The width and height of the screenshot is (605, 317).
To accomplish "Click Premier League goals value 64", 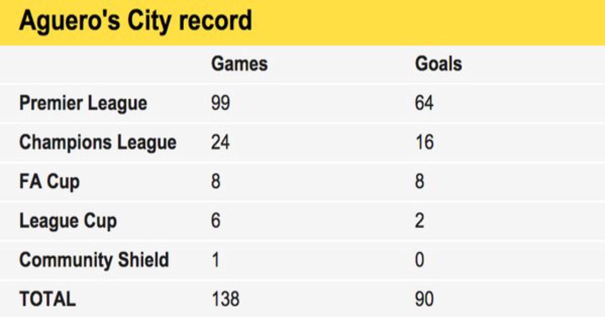I will point(424,104).
